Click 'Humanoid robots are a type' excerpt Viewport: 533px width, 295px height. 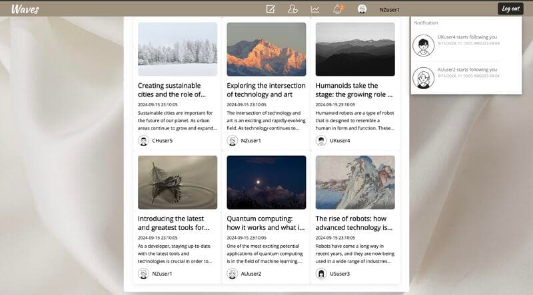[355, 120]
